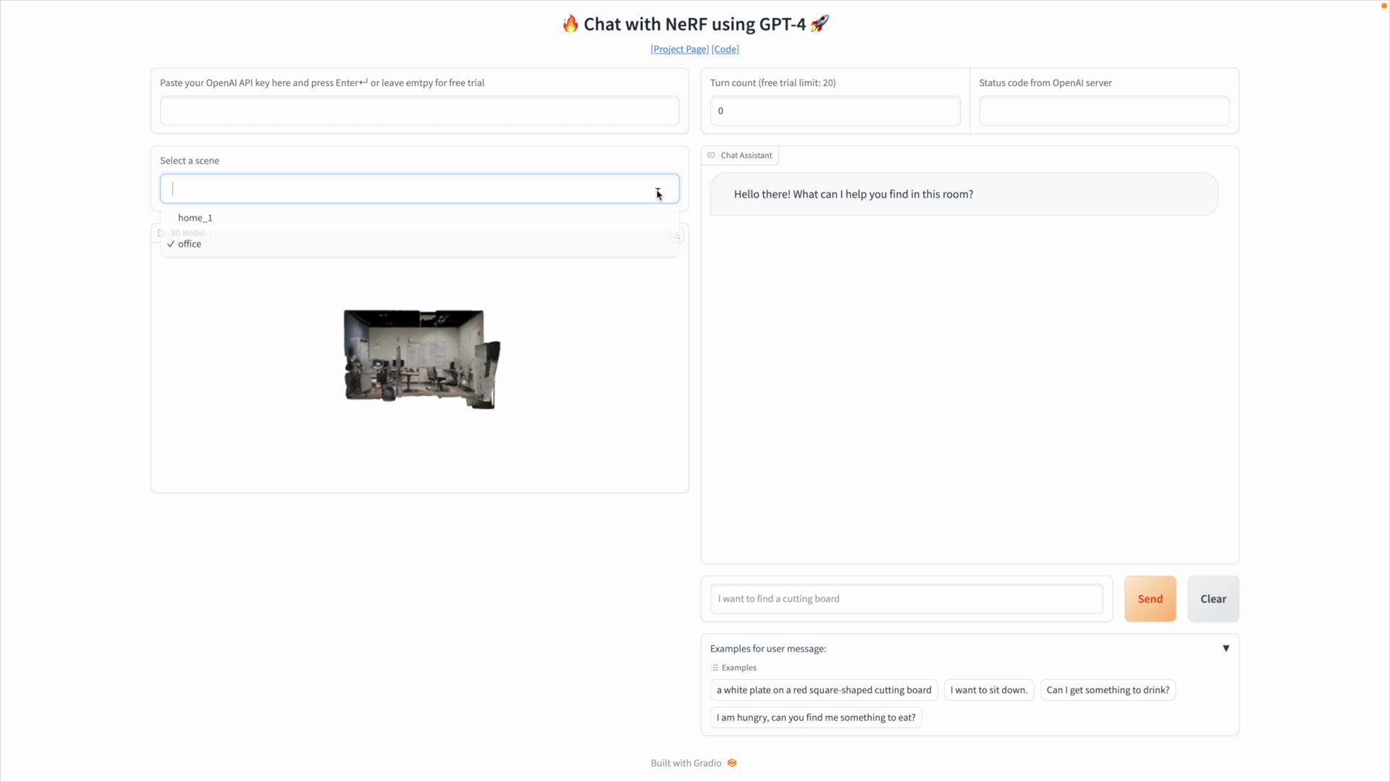Open the Project Page link

[678, 49]
